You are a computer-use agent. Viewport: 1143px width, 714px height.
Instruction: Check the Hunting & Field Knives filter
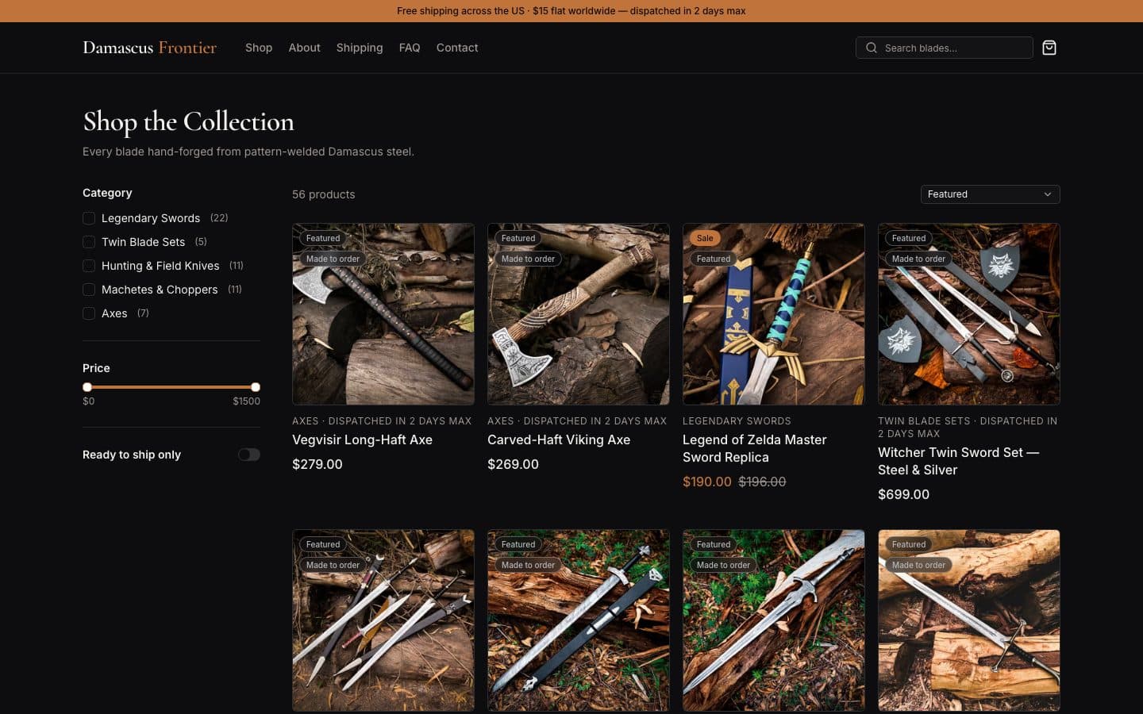click(89, 266)
